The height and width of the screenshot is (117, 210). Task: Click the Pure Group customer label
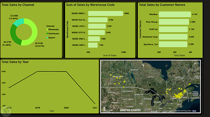click(x=152, y=22)
